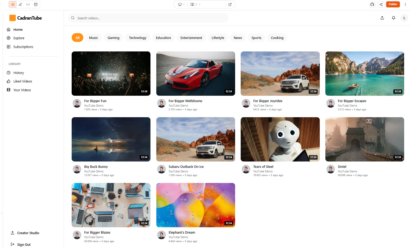
Task: Select the Sports category chip
Action: click(x=256, y=38)
